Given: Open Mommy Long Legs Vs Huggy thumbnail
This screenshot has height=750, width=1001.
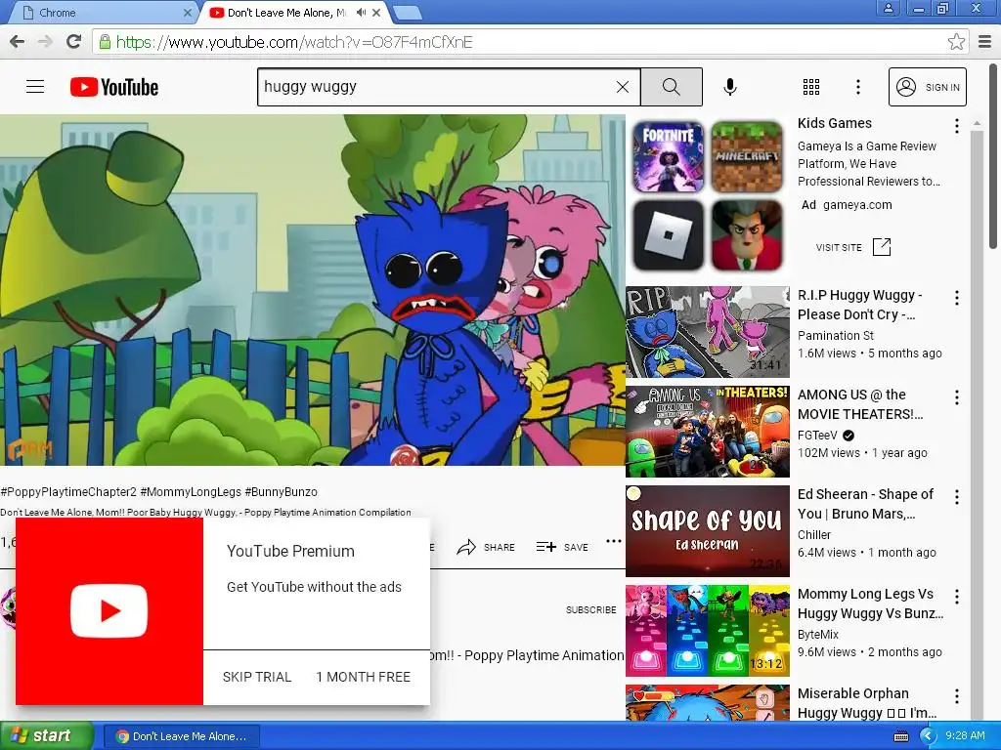Looking at the screenshot, I should pyautogui.click(x=708, y=630).
